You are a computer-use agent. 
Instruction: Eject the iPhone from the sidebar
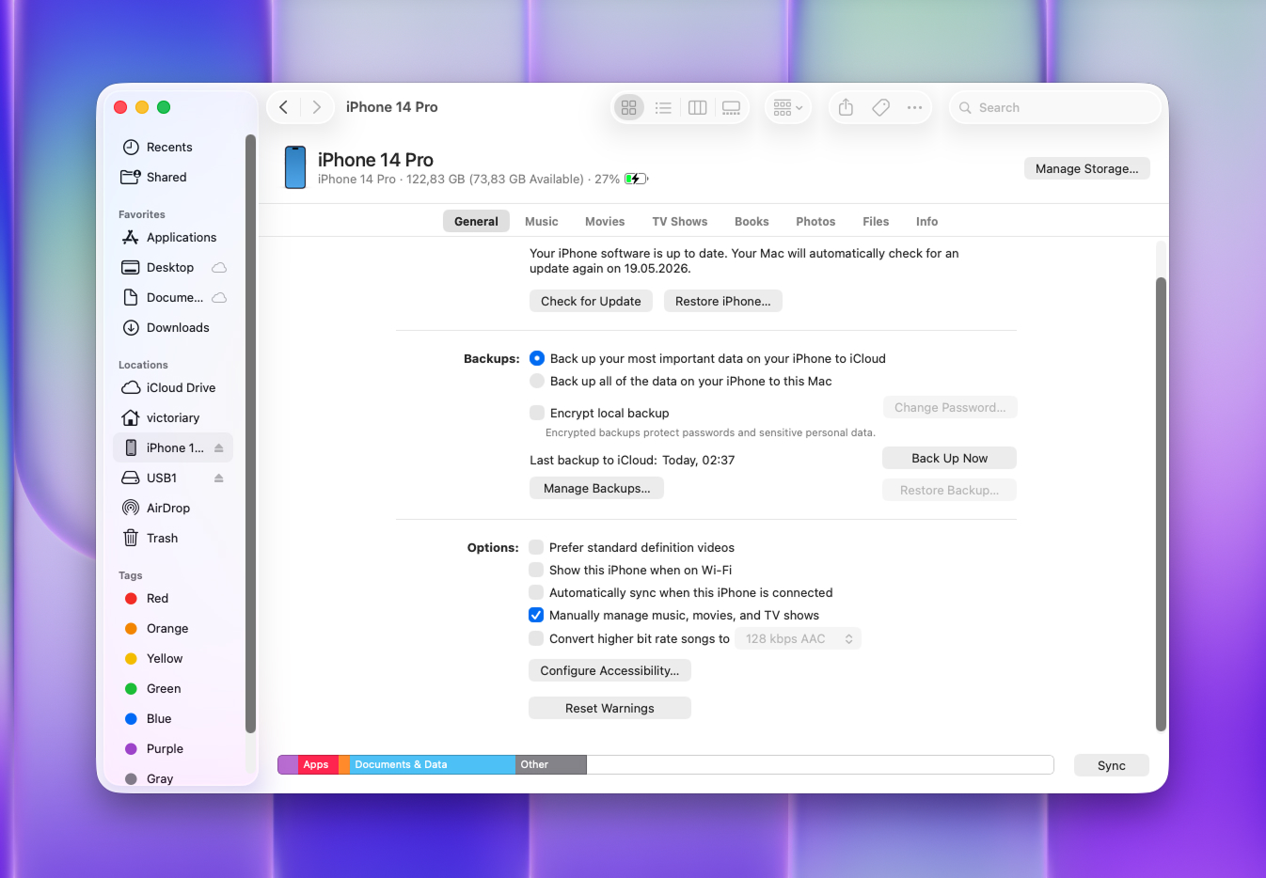pyautogui.click(x=218, y=448)
